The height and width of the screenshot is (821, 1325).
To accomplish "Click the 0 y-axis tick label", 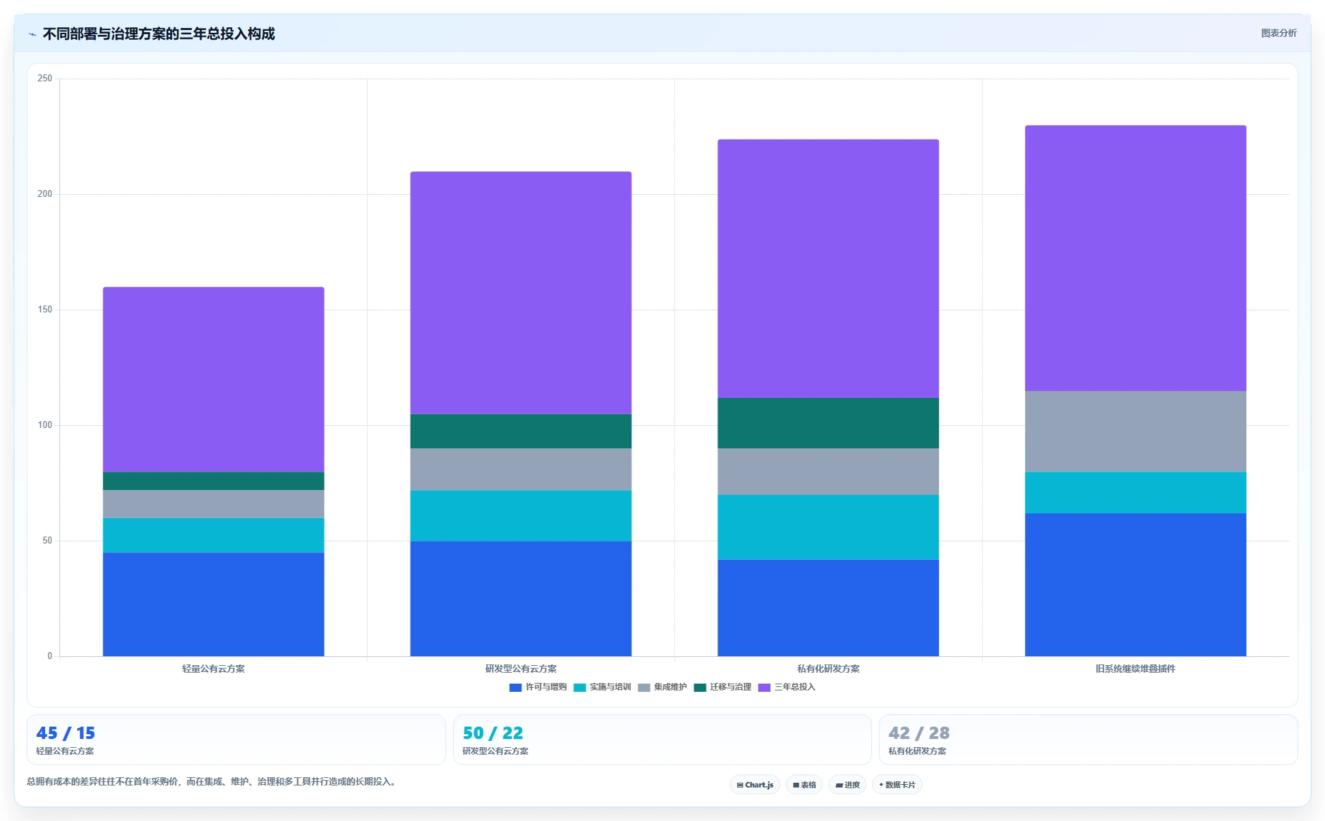I will coord(50,656).
